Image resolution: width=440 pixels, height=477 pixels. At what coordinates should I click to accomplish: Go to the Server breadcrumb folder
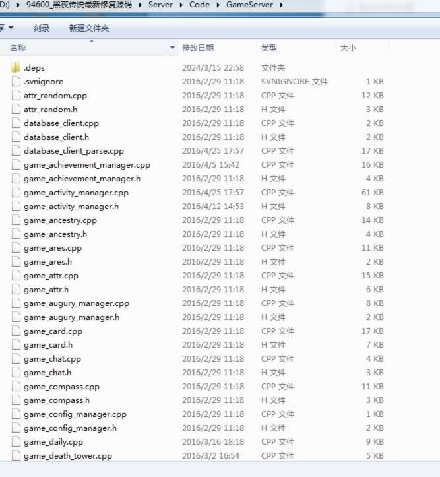(x=160, y=5)
